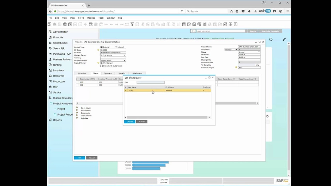Click the refresh icon in cockpit header
This screenshot has width=331, height=186.
(x=271, y=39)
